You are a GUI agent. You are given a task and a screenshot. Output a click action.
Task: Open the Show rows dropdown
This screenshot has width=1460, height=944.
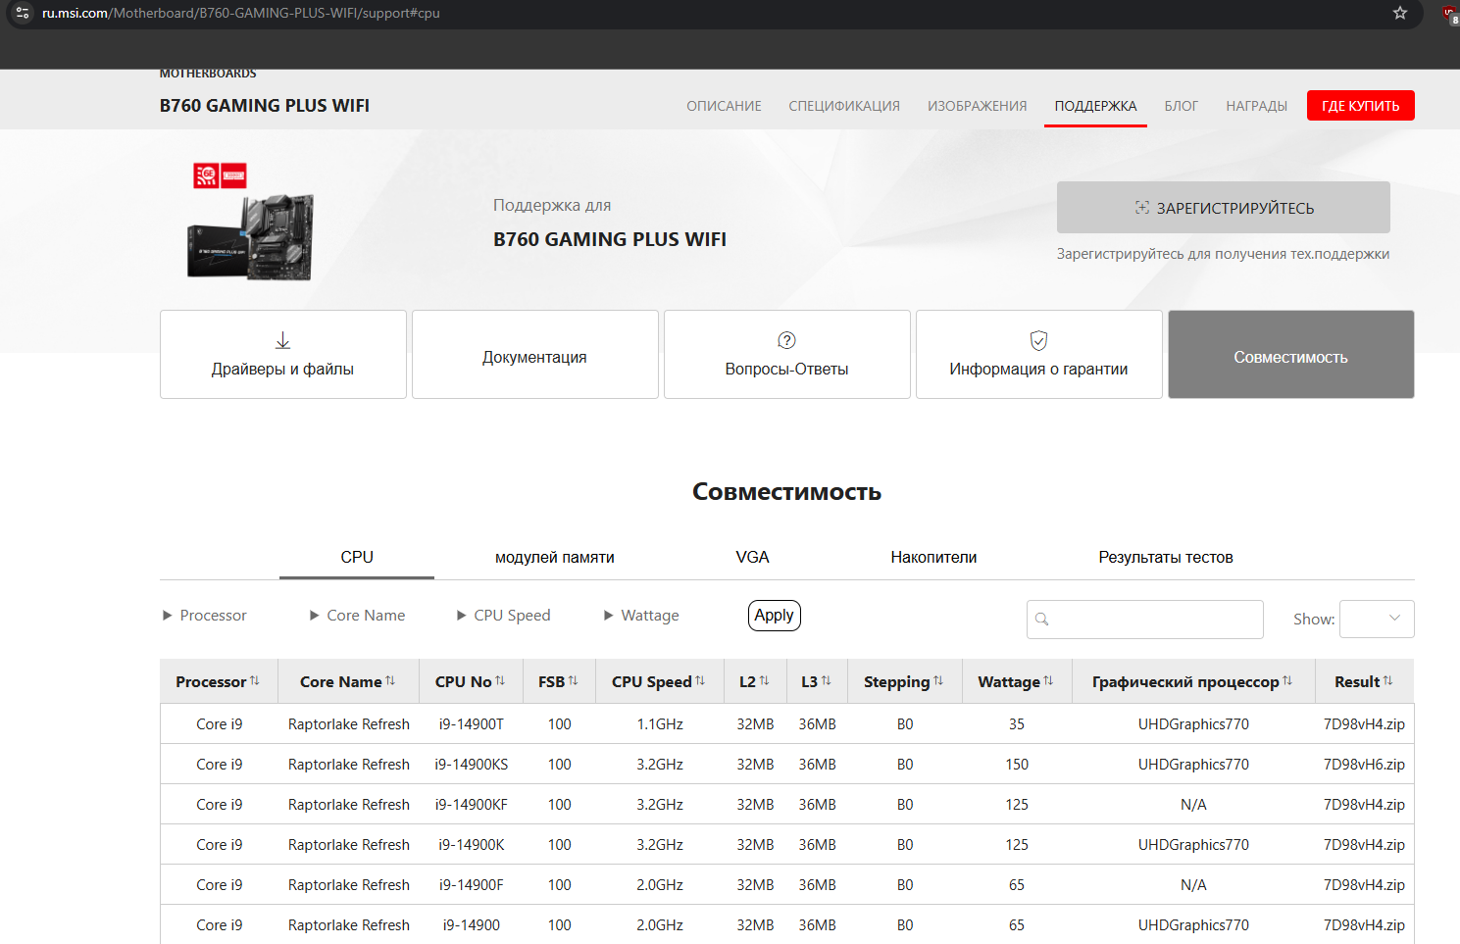click(x=1377, y=619)
